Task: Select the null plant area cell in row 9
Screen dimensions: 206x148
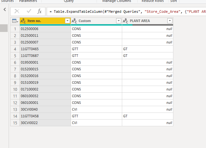Action: pos(147,82)
